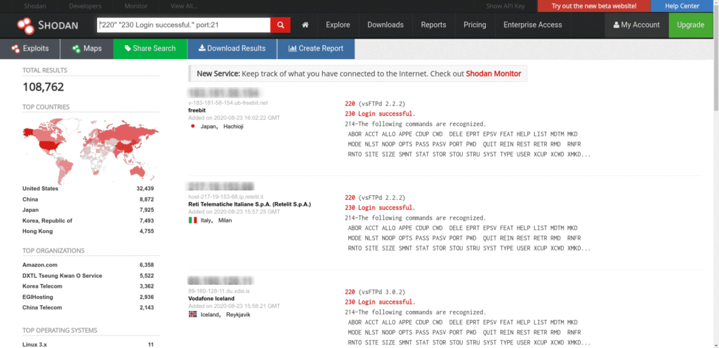This screenshot has height=348, width=719.
Task: Open the Help Center
Action: tap(682, 6)
